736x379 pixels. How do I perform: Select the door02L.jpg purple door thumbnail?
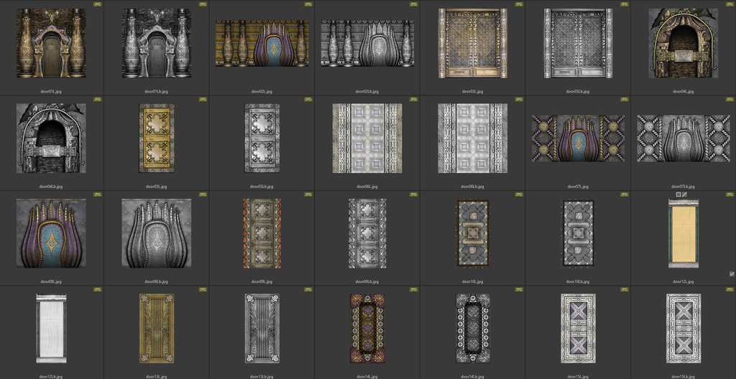262,43
